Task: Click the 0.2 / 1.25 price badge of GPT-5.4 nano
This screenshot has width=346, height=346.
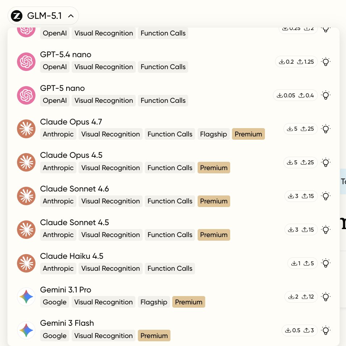Action: point(296,62)
